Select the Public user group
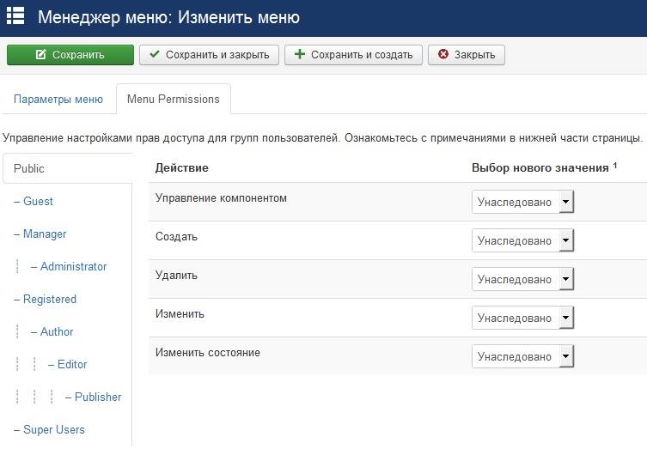This screenshot has width=647, height=449. pos(67,168)
